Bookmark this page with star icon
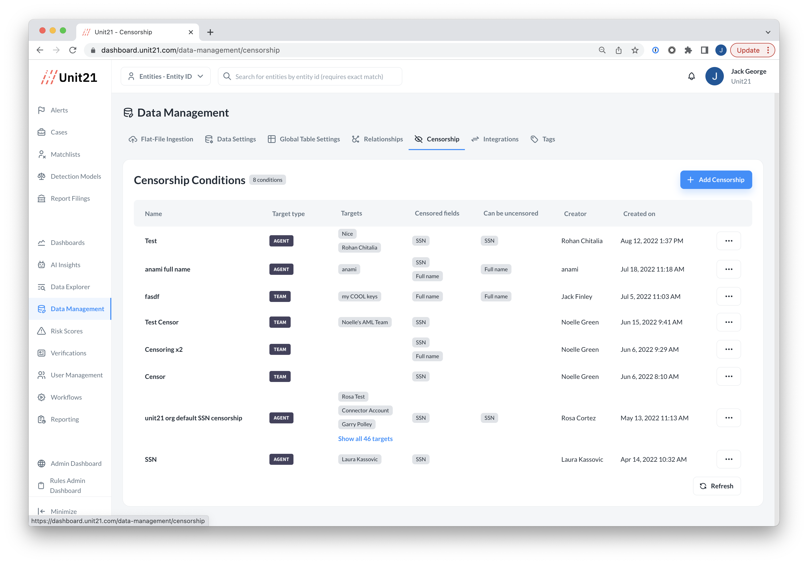This screenshot has height=564, width=808. pos(635,50)
